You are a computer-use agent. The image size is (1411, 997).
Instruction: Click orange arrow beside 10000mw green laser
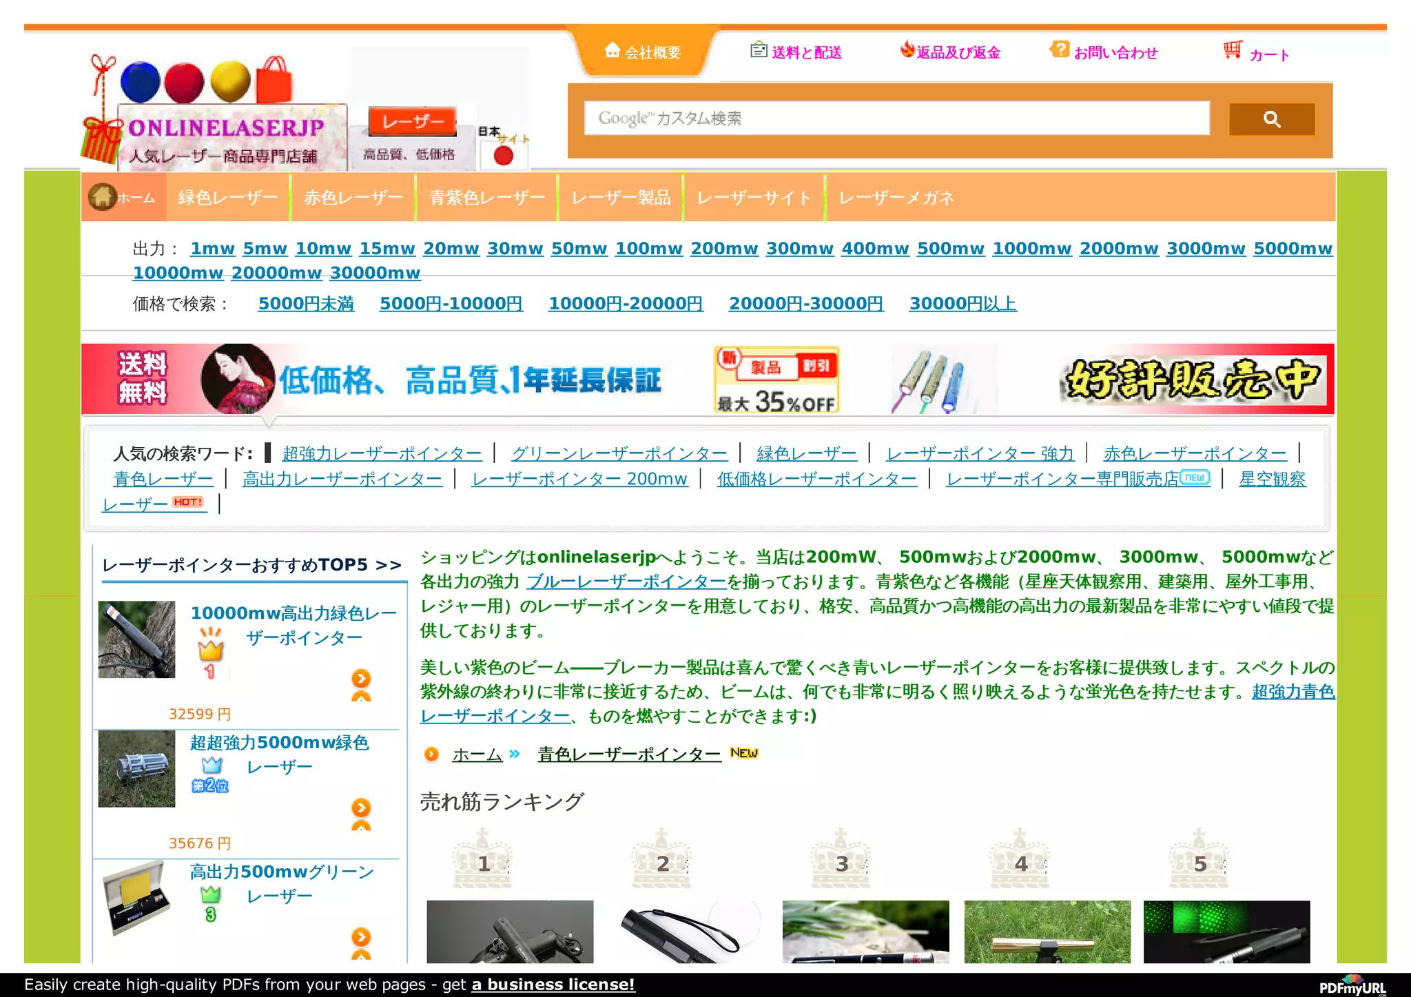coord(361,679)
